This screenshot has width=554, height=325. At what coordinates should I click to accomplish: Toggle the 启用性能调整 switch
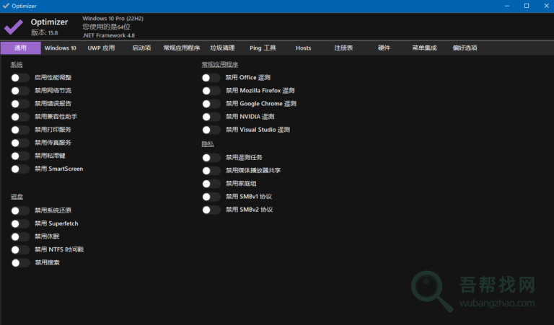pos(21,78)
